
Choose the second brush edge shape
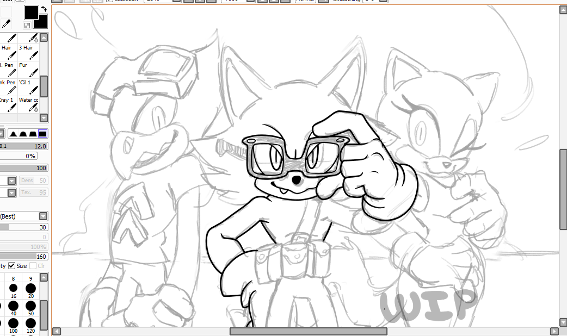pyautogui.click(x=23, y=134)
